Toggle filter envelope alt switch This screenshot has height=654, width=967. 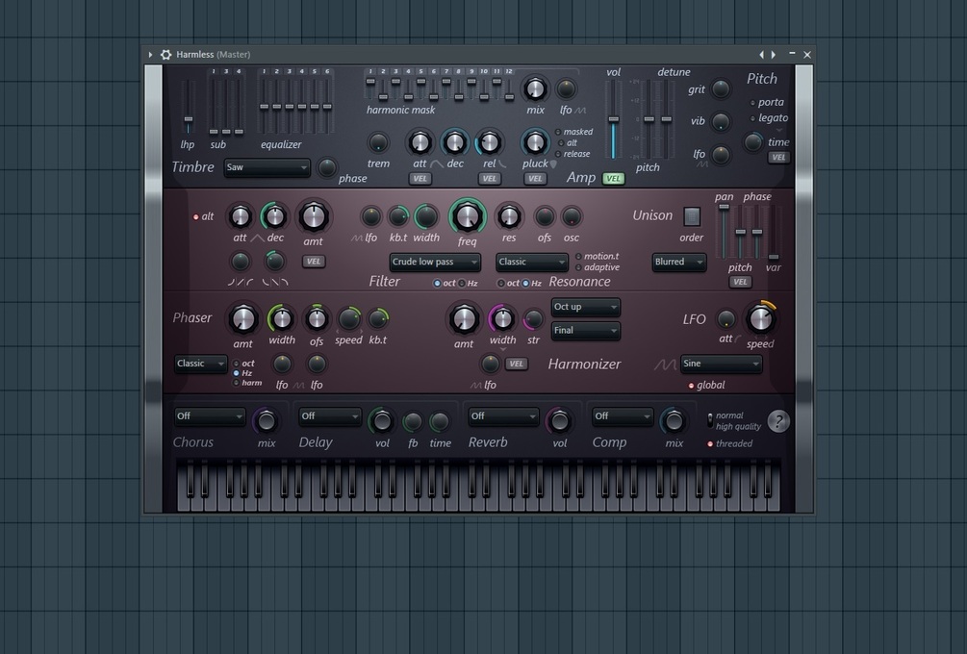tap(196, 217)
